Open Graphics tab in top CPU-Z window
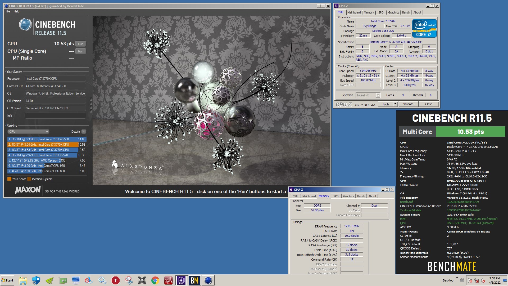Viewport: 508px width, 286px height. [x=393, y=12]
